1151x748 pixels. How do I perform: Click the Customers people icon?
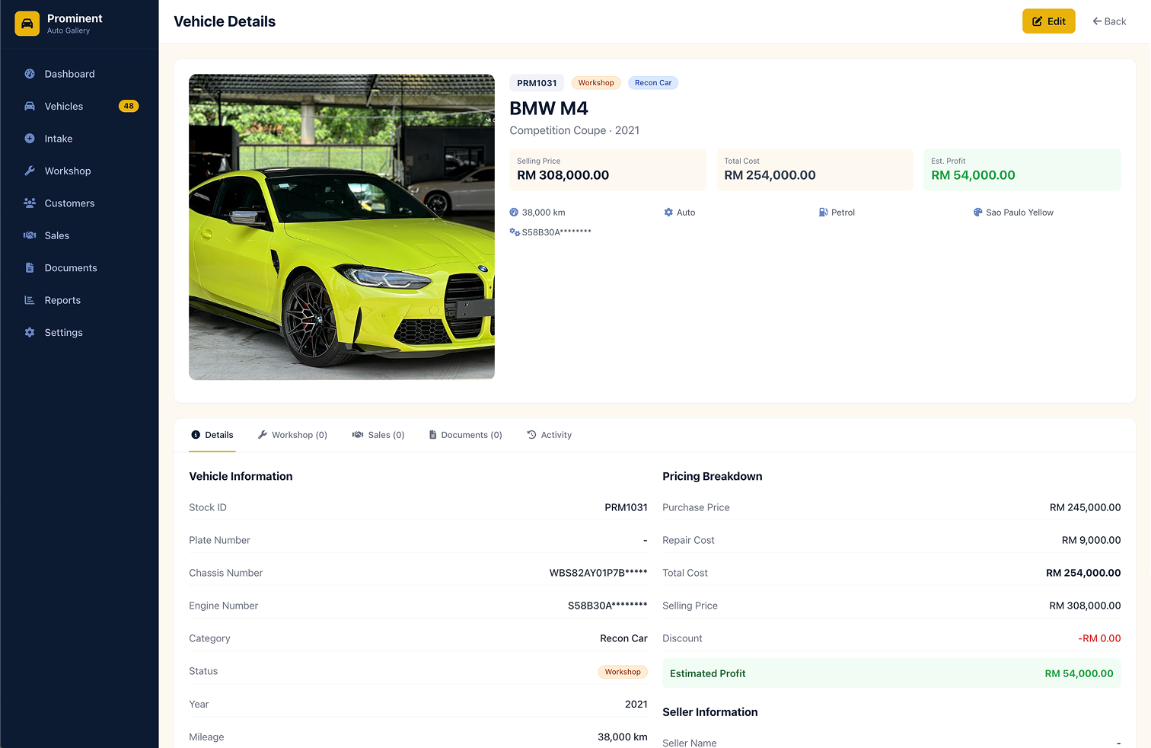click(30, 203)
